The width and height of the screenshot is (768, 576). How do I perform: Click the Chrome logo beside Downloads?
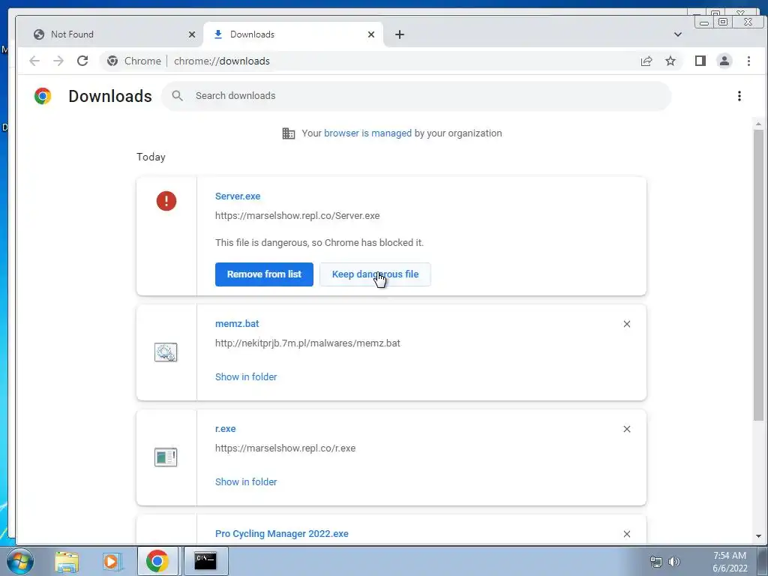click(x=43, y=96)
